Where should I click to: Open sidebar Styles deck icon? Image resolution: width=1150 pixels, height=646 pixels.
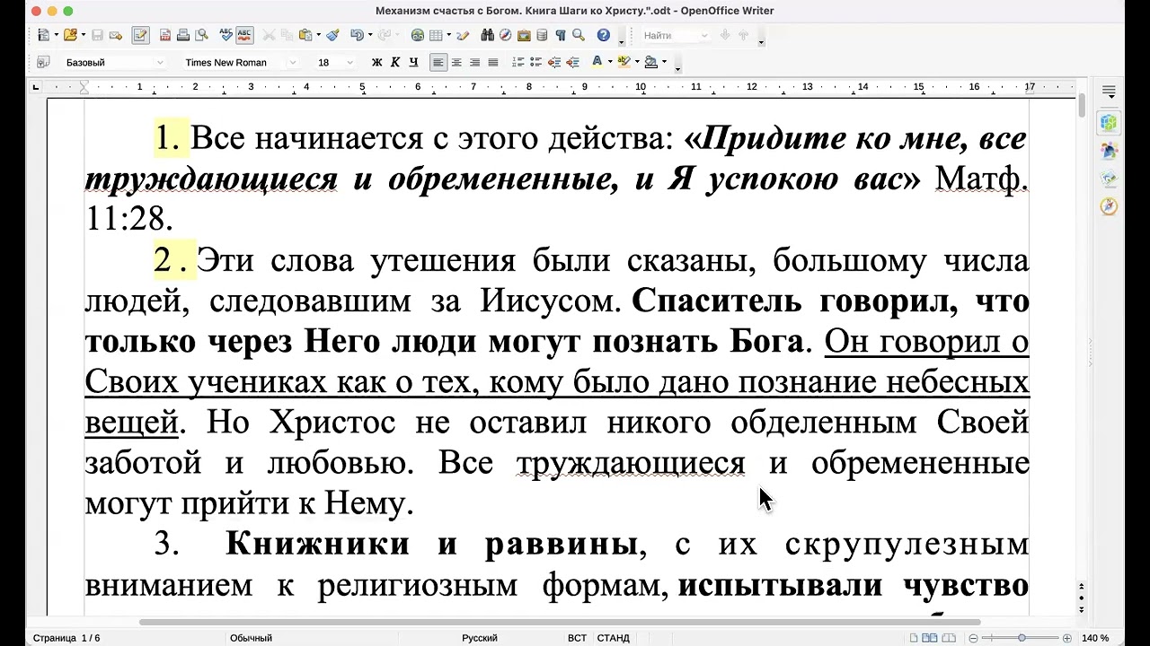(x=1109, y=151)
